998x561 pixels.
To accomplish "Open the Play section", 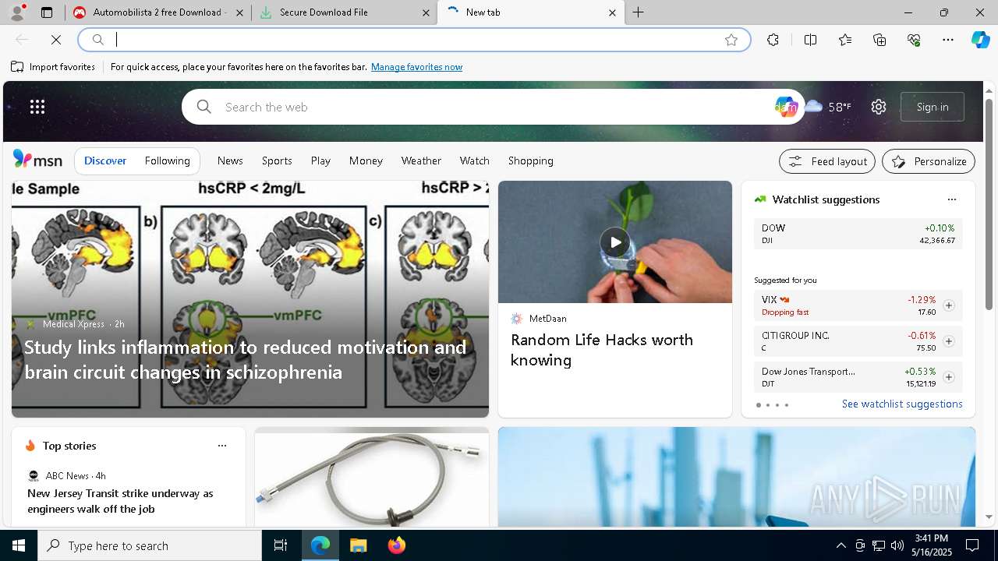I will 320,161.
